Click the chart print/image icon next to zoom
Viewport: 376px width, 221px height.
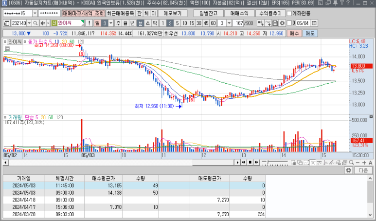(345, 163)
